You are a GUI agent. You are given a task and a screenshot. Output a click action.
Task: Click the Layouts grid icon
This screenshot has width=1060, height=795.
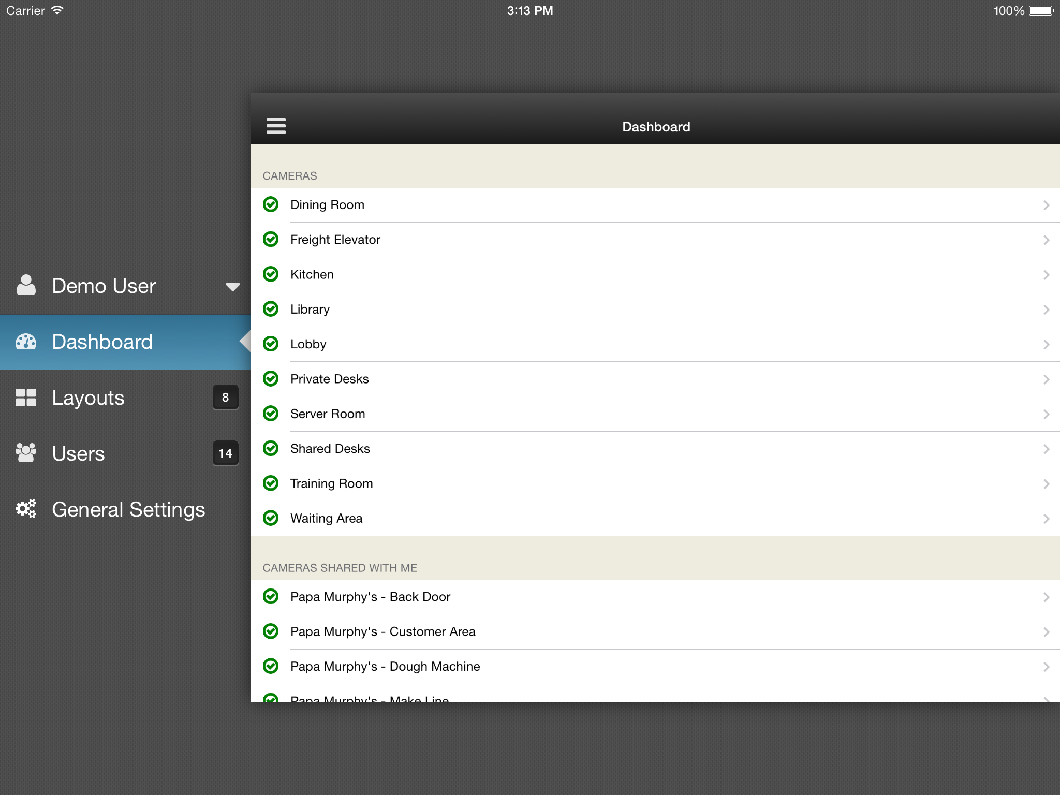[x=25, y=397]
